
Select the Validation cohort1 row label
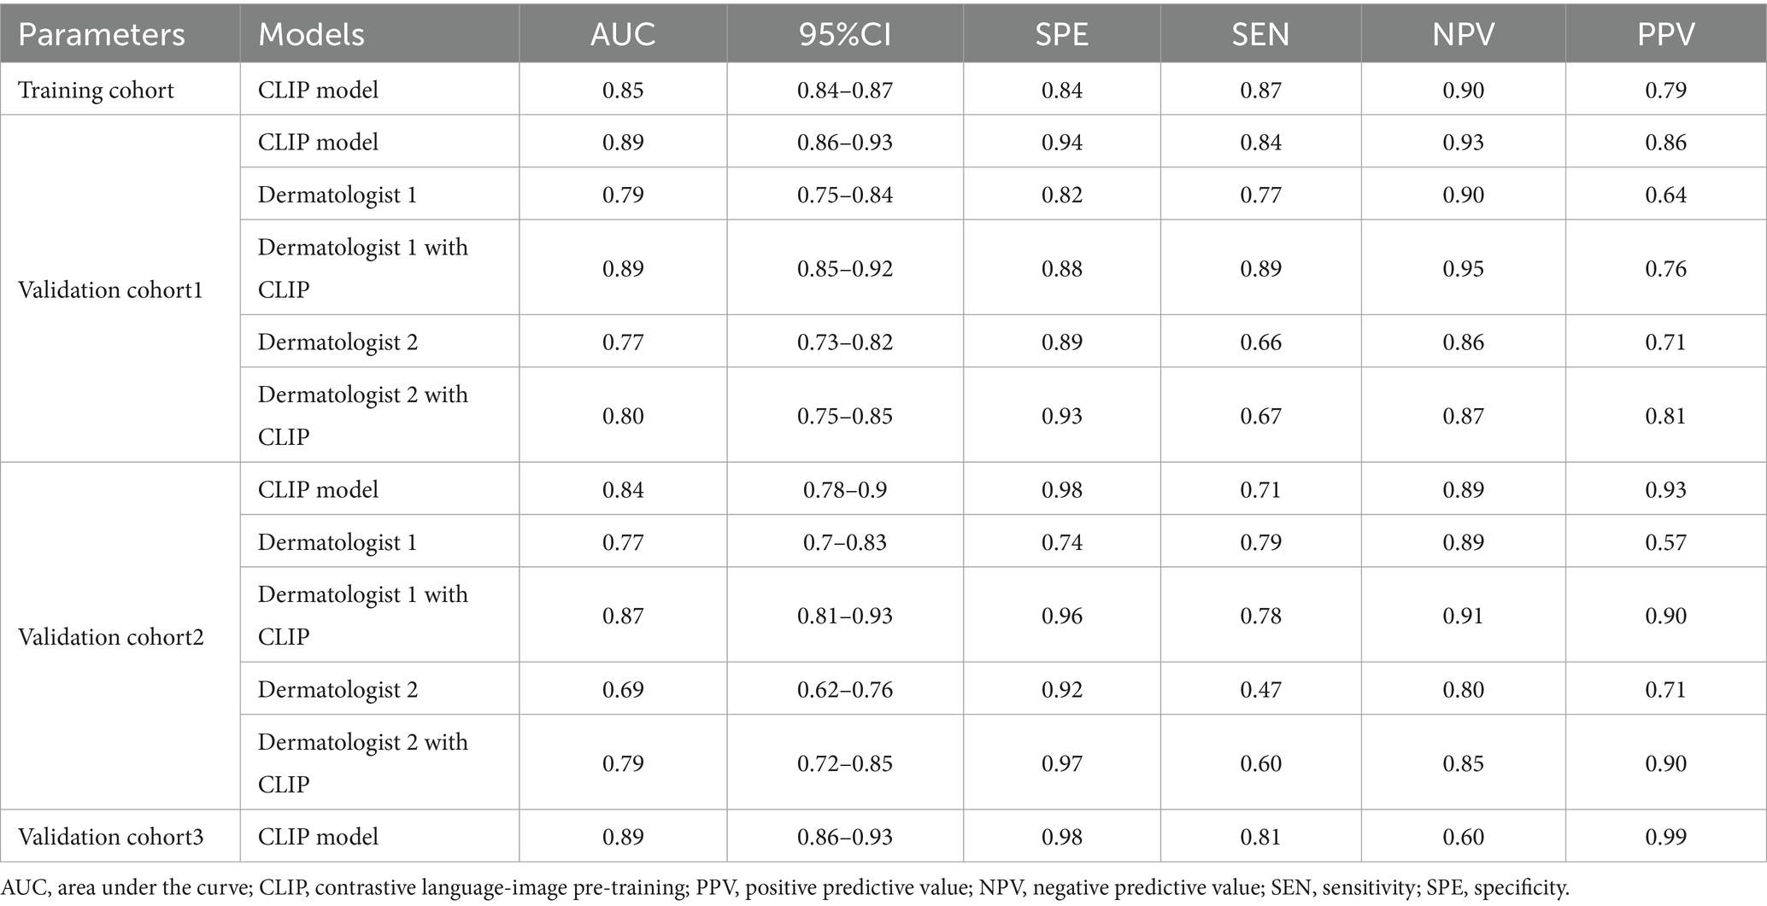[110, 290]
